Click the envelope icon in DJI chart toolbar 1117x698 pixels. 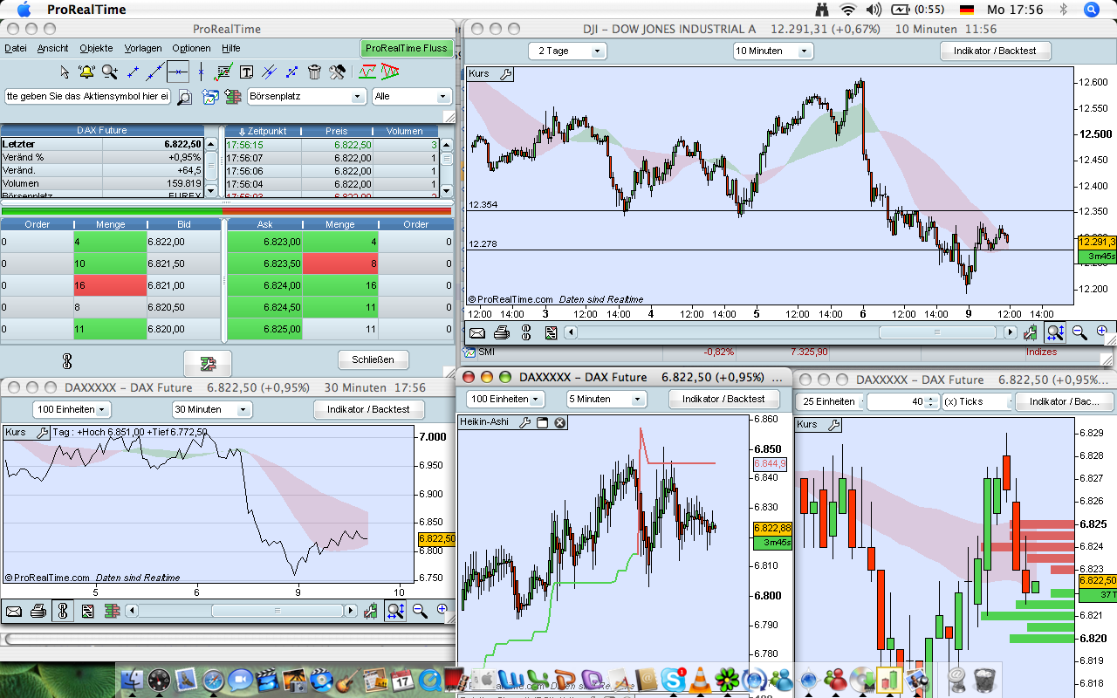[x=477, y=332]
